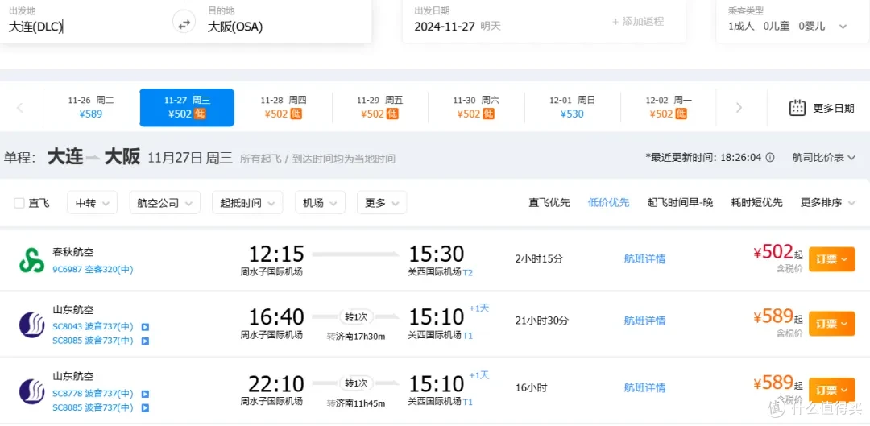Image resolution: width=870 pixels, height=426 pixels.
Task: Click flight number SC8778 波音737(中)
Action: pyautogui.click(x=93, y=394)
